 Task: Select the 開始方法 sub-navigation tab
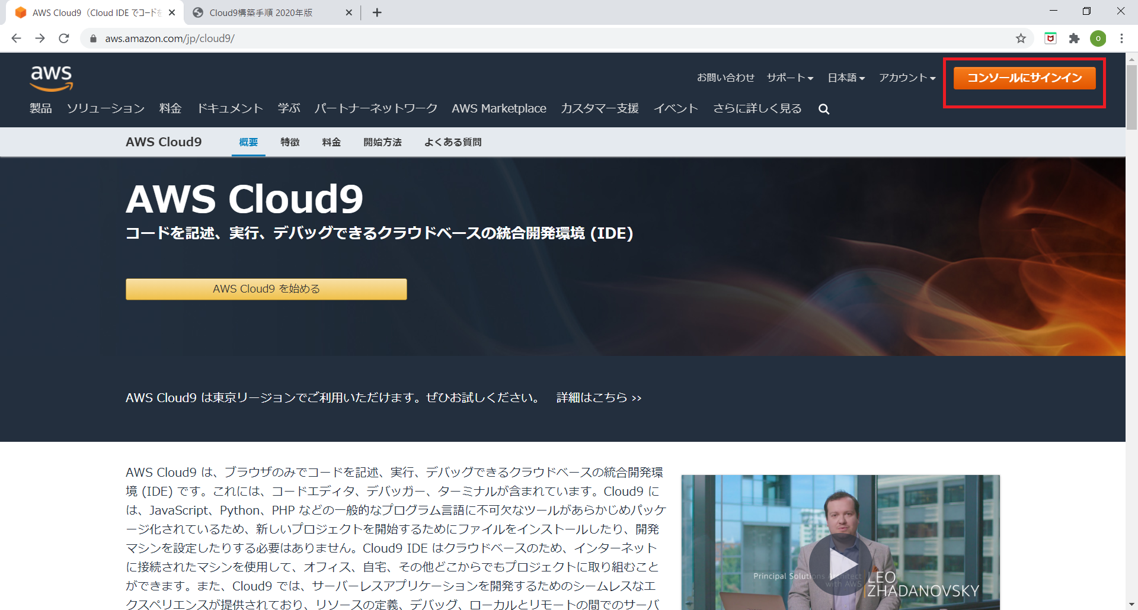(382, 142)
